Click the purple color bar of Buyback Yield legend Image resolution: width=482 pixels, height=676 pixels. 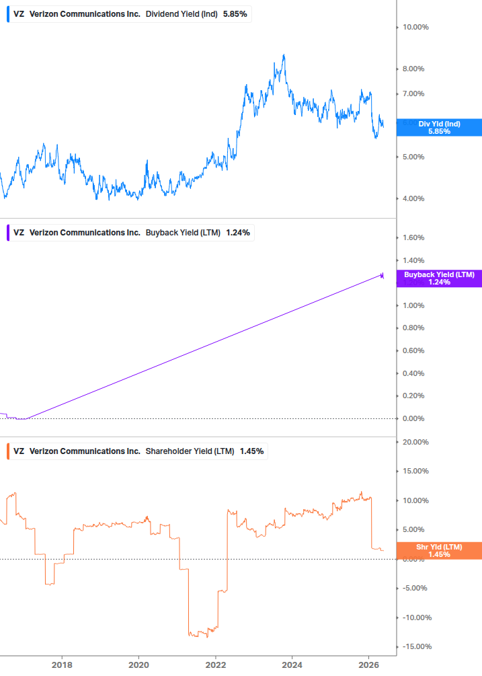tap(8, 233)
